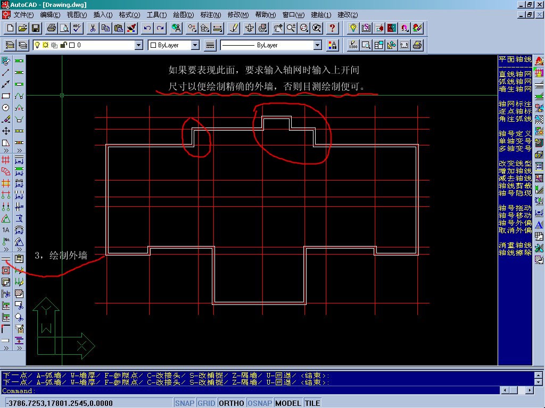Open the 标注(N) menu
The width and height of the screenshot is (545, 408).
click(211, 15)
